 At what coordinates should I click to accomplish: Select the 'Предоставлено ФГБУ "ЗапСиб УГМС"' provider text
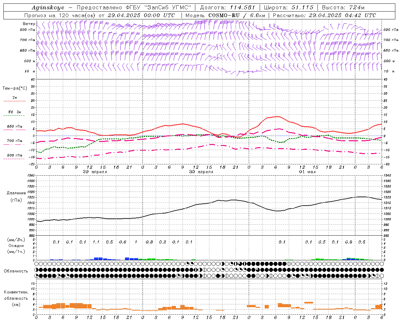tap(134, 7)
